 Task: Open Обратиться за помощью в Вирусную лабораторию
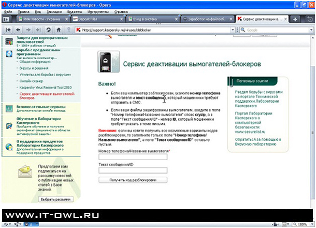point(258,141)
